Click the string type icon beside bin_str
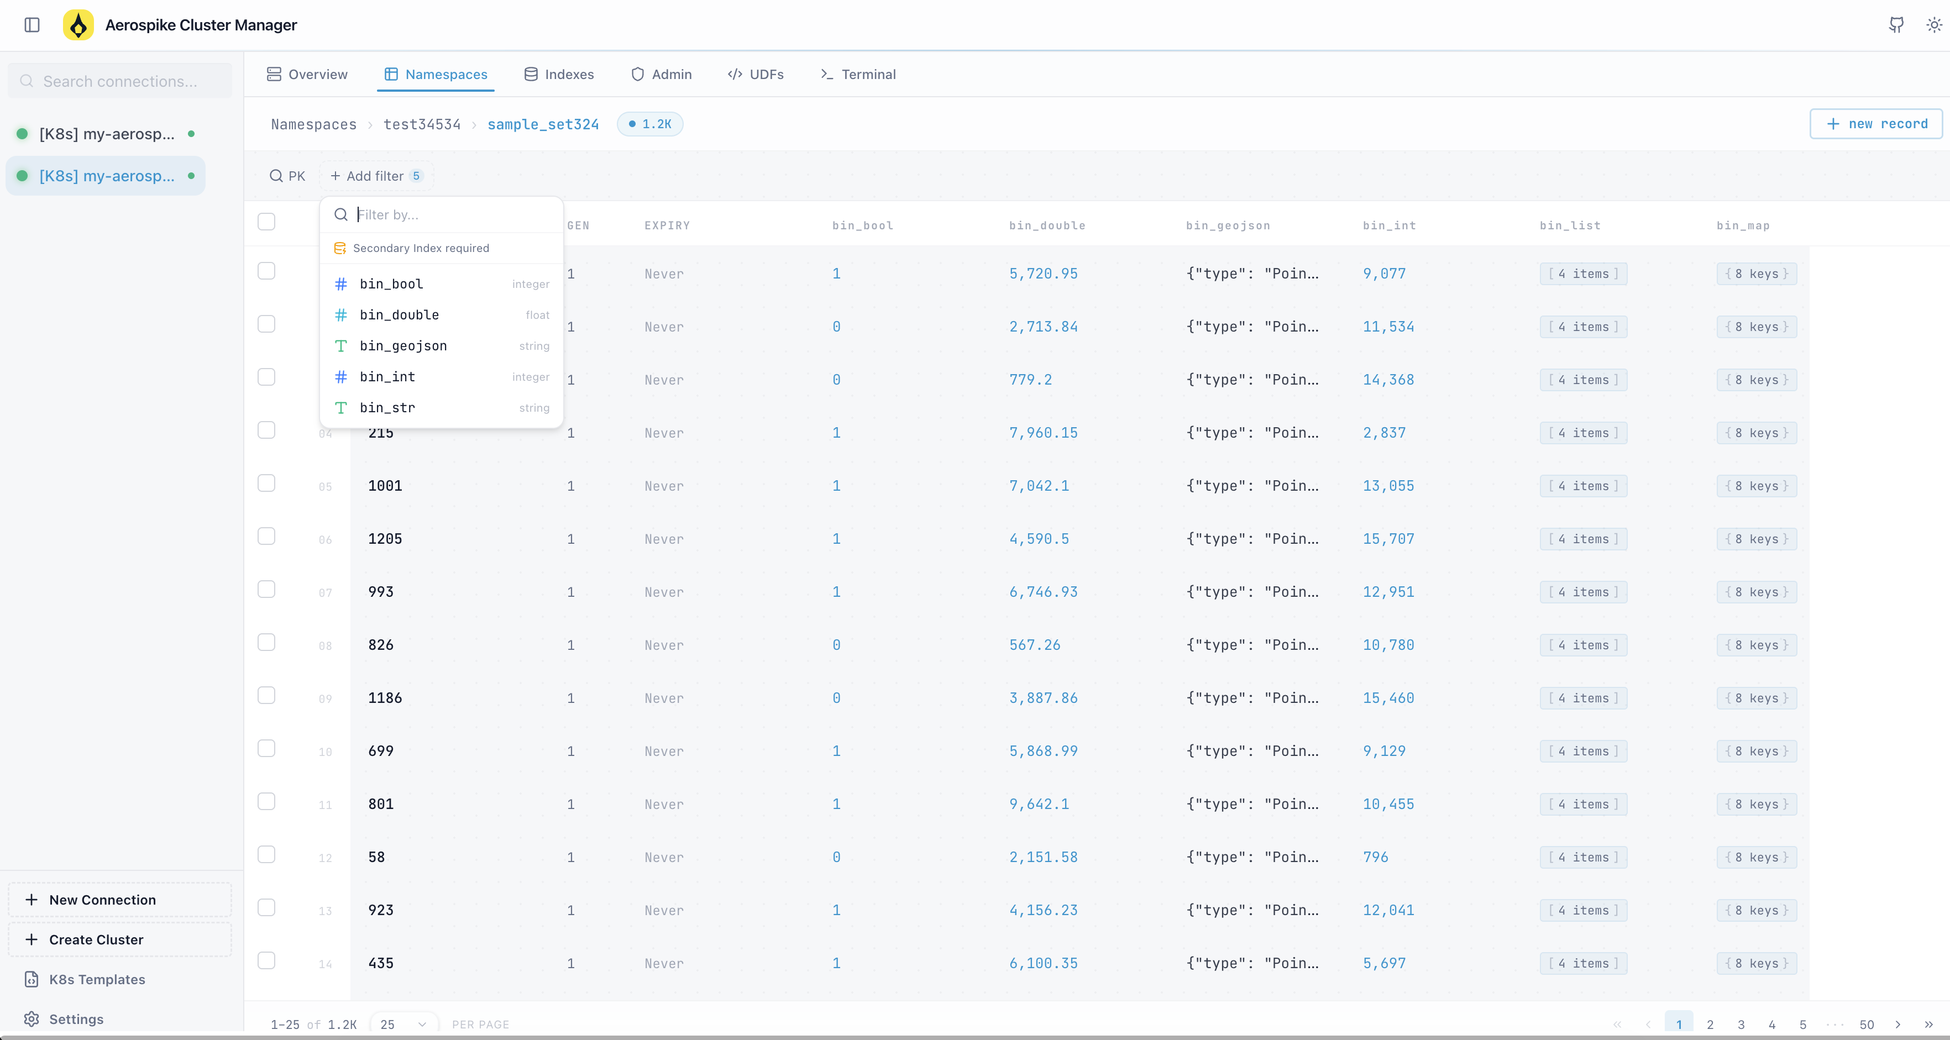 tap(340, 407)
